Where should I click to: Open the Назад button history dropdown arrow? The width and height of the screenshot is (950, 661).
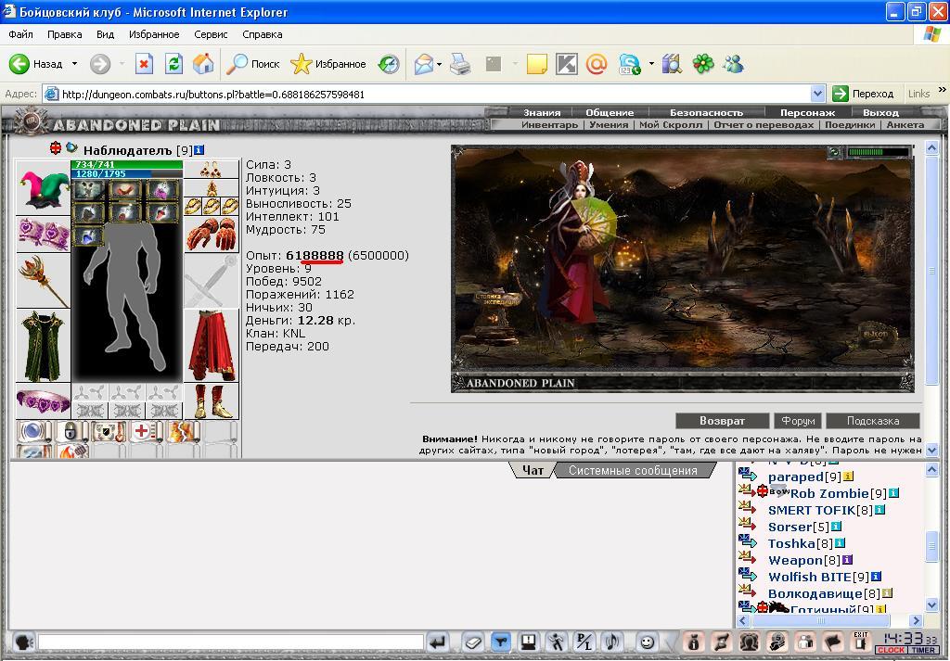pyautogui.click(x=74, y=64)
